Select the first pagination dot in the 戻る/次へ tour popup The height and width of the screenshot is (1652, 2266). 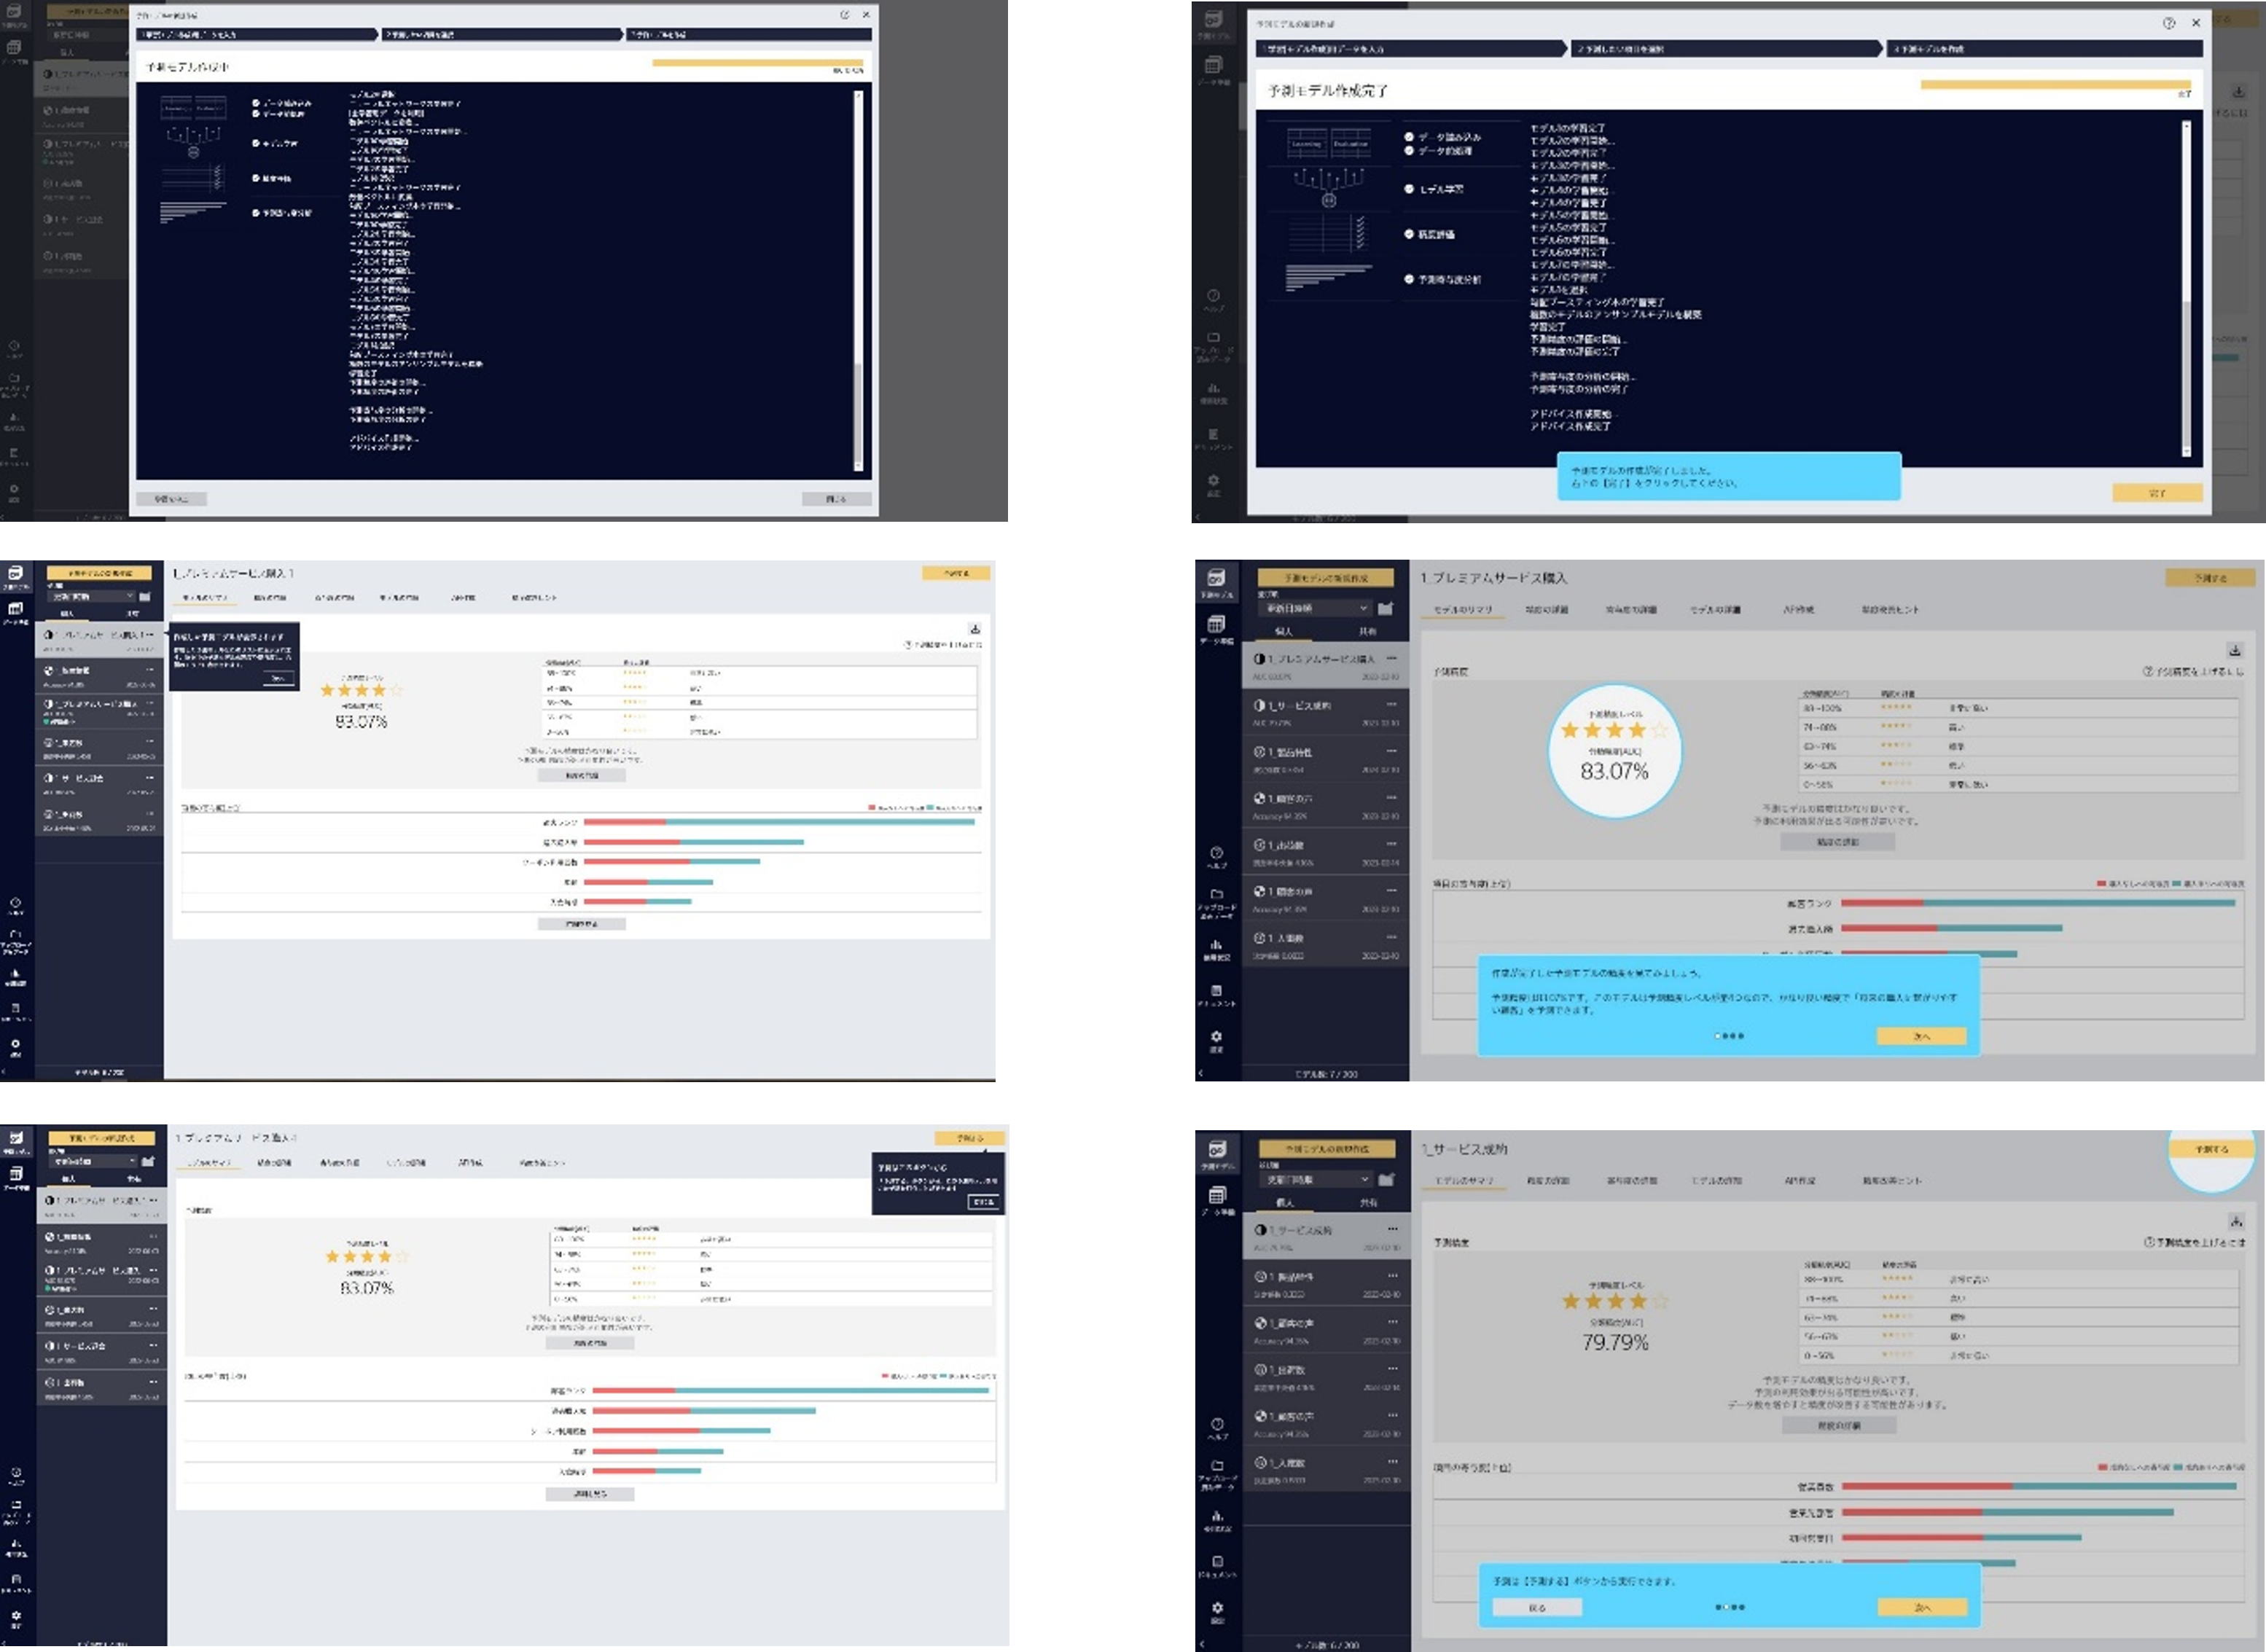[x=1718, y=1607]
